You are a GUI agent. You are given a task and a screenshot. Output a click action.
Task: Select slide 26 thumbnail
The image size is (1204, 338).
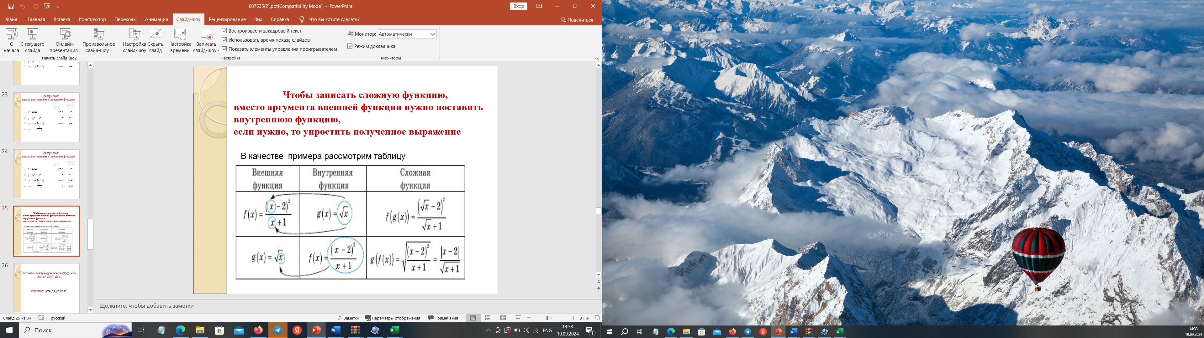click(47, 288)
